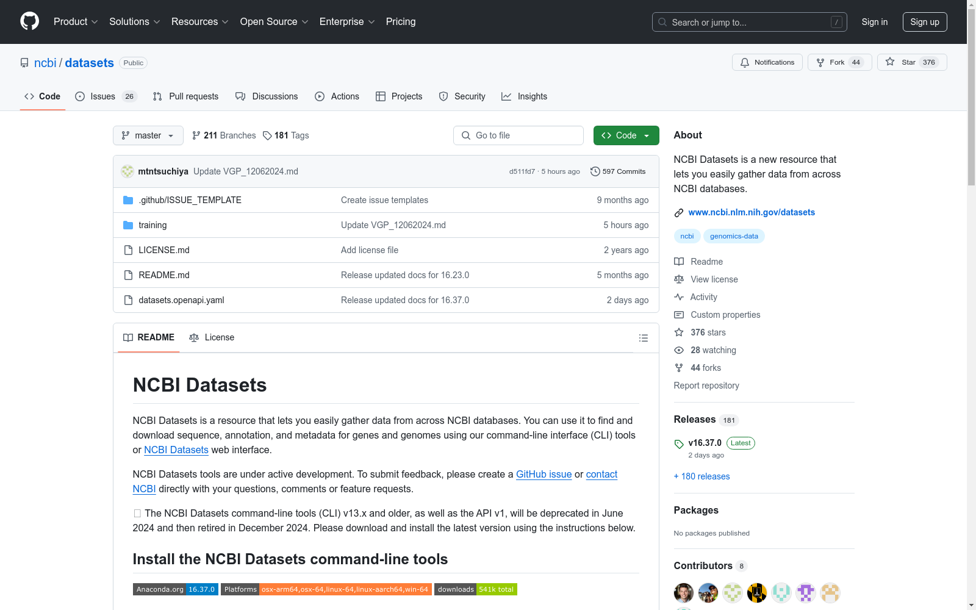This screenshot has width=976, height=610.
Task: Select the README tab
Action: tap(149, 337)
